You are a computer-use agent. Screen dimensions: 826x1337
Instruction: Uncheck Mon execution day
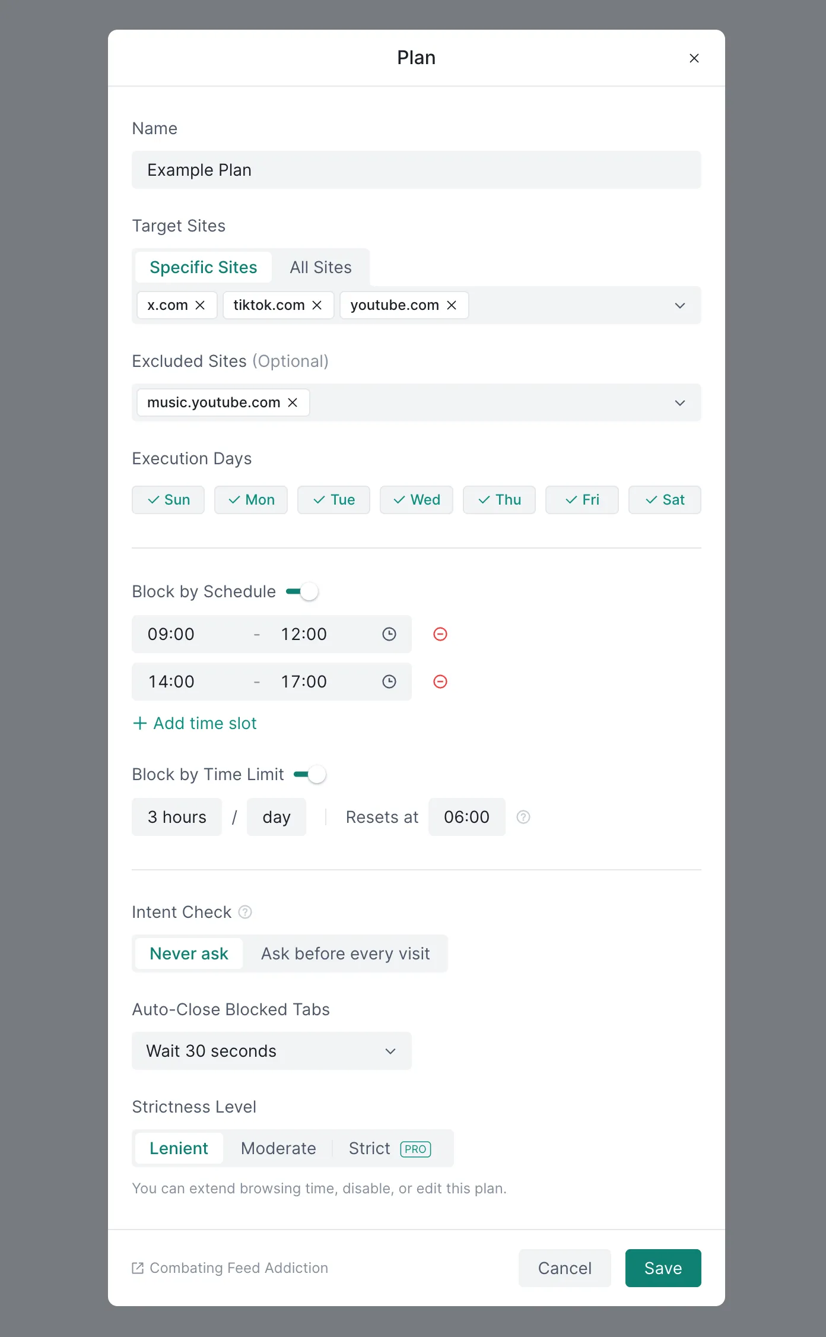pyautogui.click(x=251, y=500)
